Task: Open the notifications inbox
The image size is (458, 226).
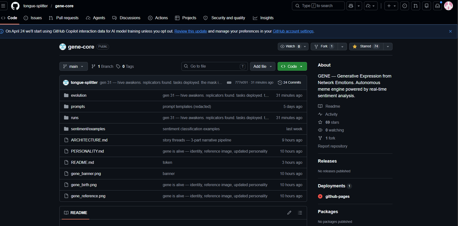Action: [x=438, y=6]
